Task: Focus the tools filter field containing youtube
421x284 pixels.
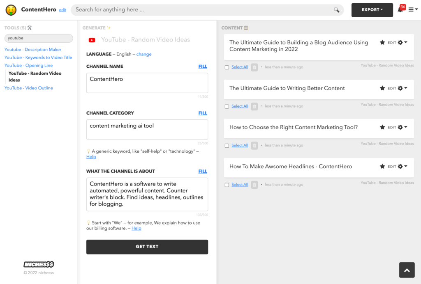Action: pos(39,38)
